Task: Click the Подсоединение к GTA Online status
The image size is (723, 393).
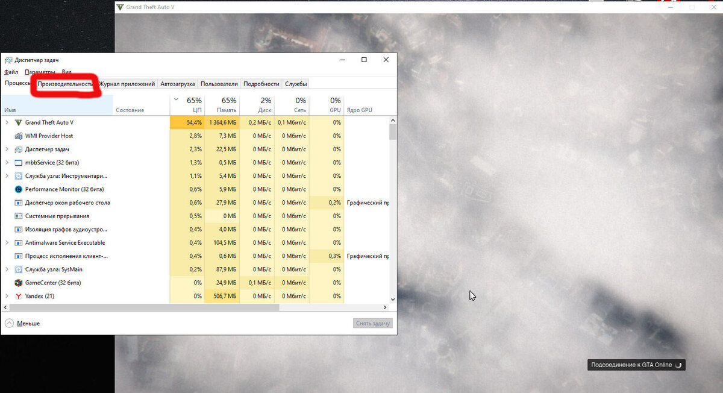Action: 636,365
